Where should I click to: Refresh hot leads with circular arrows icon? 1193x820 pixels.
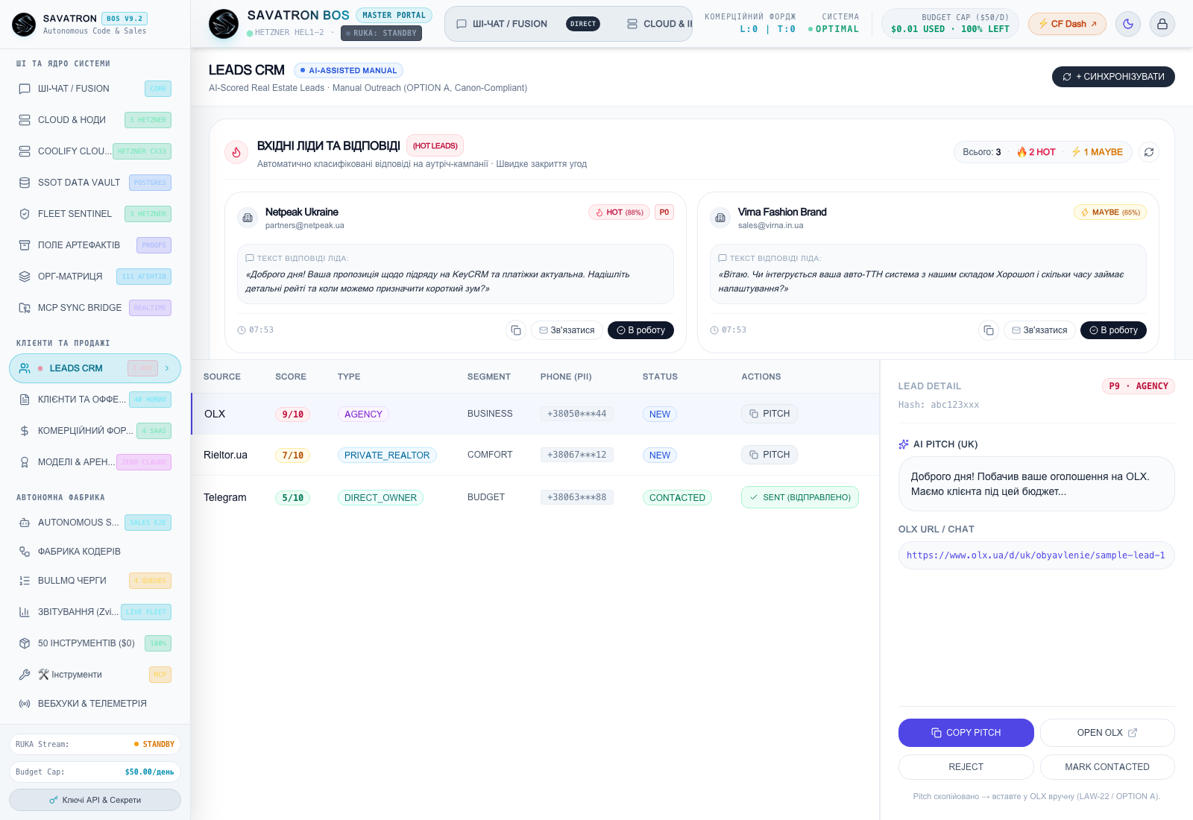(1149, 152)
